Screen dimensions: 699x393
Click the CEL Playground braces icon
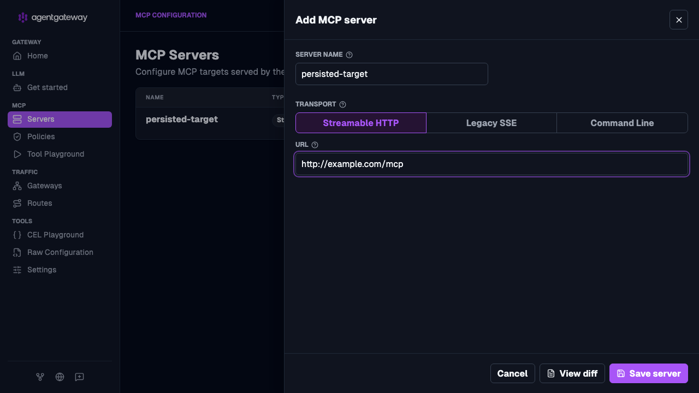tap(17, 235)
